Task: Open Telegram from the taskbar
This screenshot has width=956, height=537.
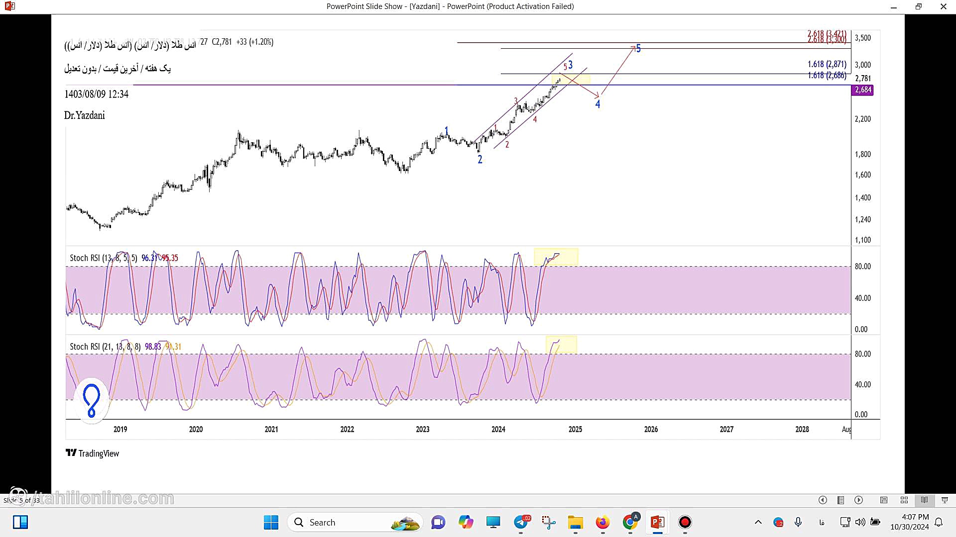Action: 521,522
